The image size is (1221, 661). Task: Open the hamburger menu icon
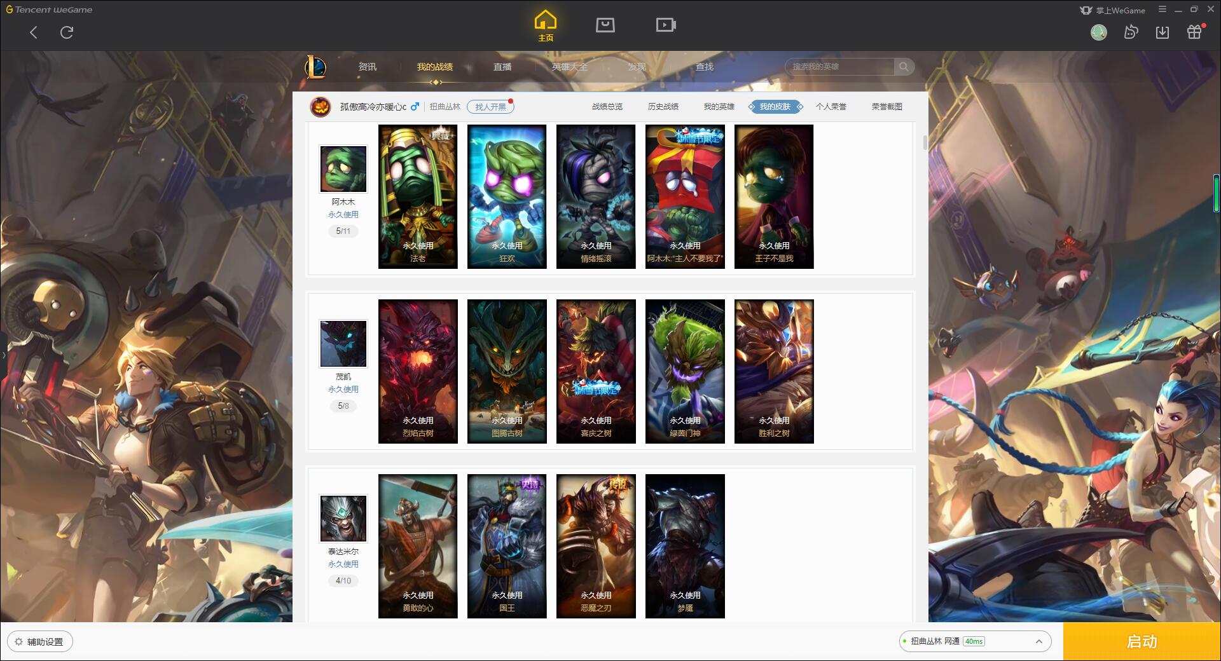point(1162,10)
